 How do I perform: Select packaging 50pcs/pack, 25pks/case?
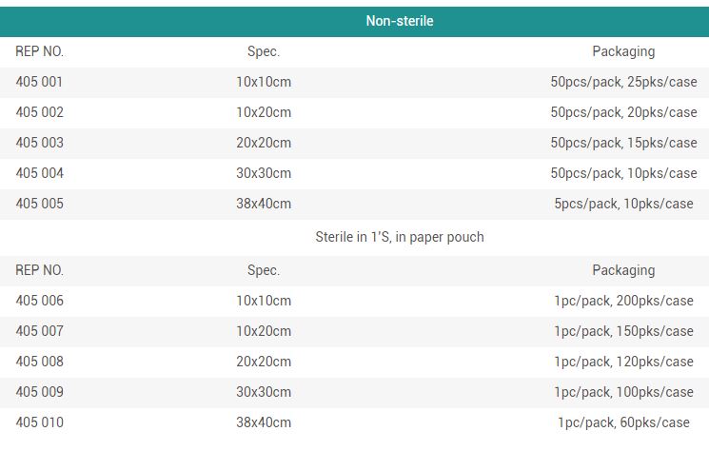click(623, 82)
